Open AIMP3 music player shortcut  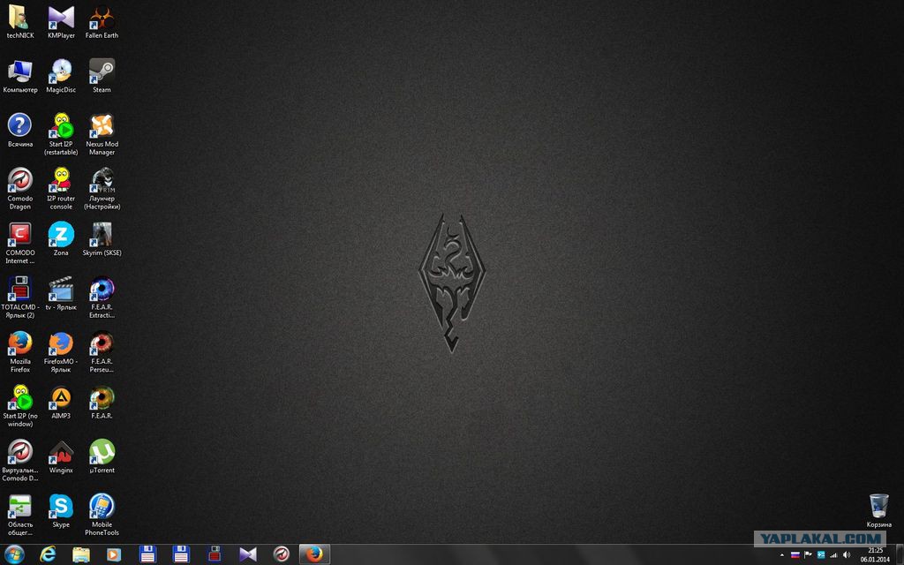(x=61, y=402)
